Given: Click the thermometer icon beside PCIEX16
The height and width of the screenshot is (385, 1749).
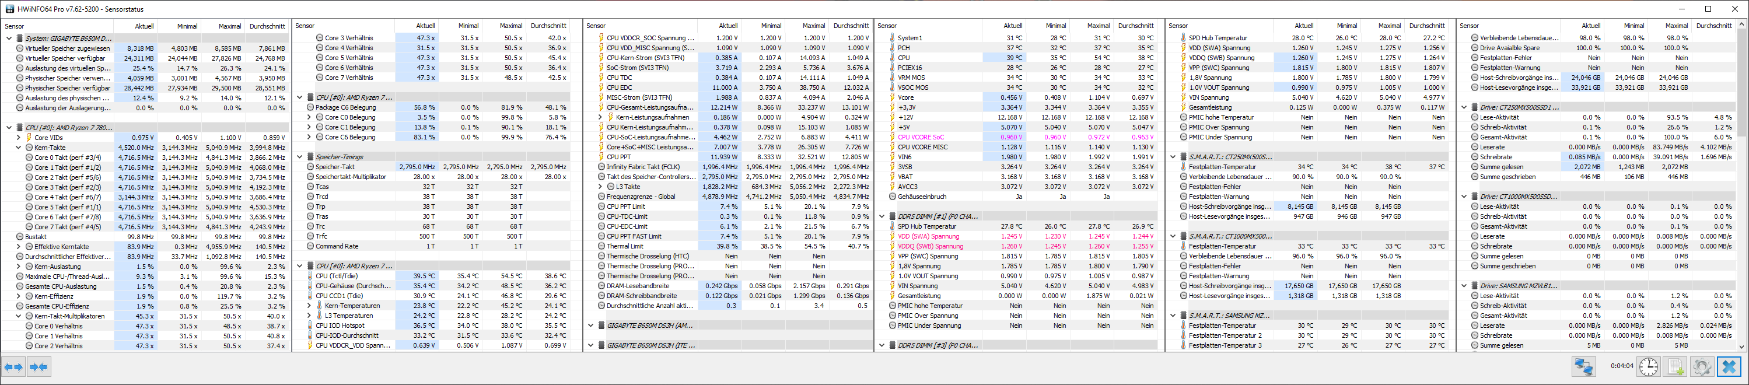Looking at the screenshot, I should (891, 67).
